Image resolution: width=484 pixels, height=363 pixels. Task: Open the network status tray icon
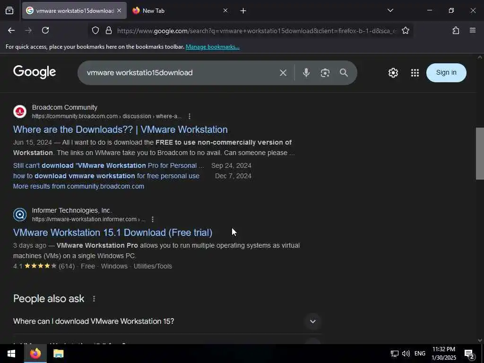tap(395, 354)
